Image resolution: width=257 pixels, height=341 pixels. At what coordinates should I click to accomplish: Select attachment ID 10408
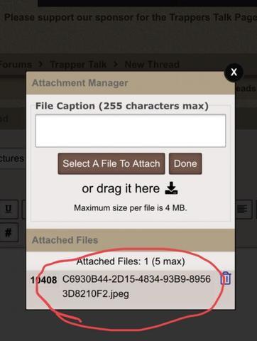click(43, 280)
